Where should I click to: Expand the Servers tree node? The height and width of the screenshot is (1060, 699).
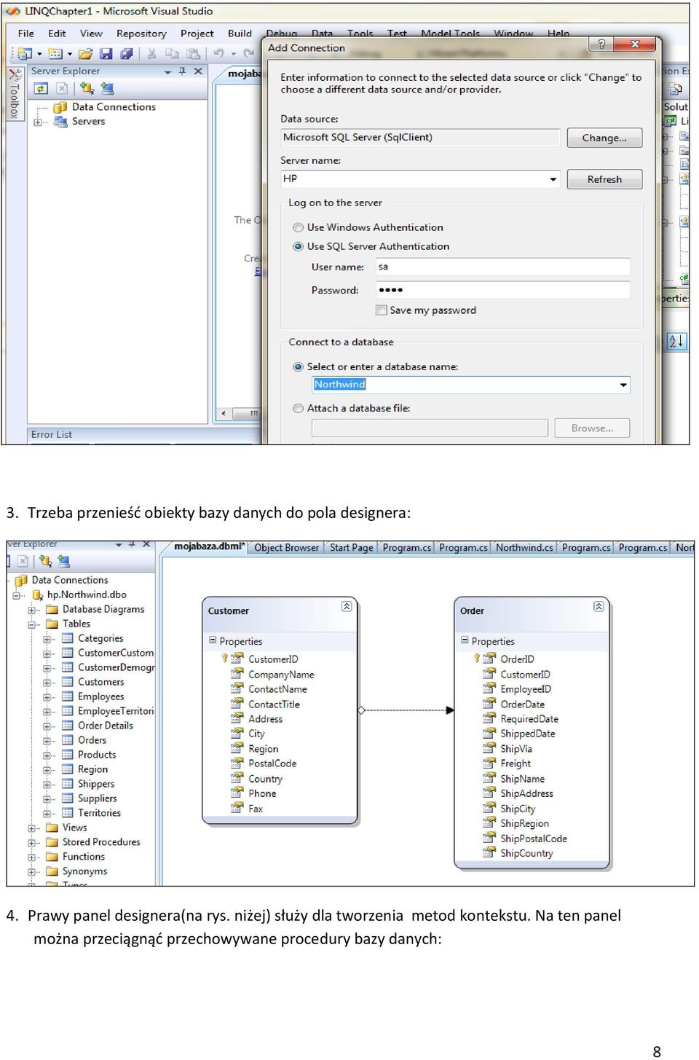[38, 122]
